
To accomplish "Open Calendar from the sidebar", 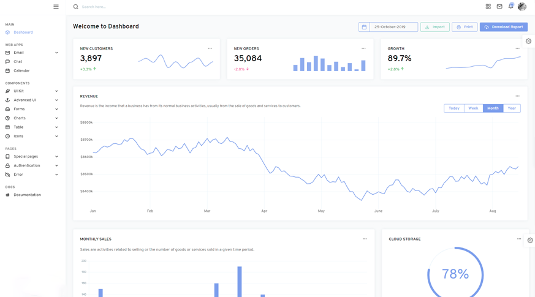I will point(21,71).
